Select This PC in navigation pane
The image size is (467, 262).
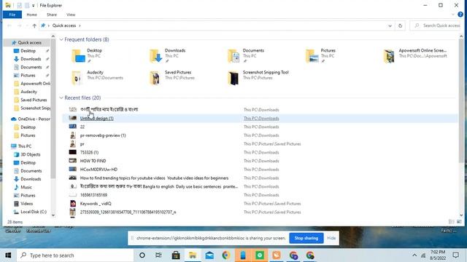click(x=21, y=146)
